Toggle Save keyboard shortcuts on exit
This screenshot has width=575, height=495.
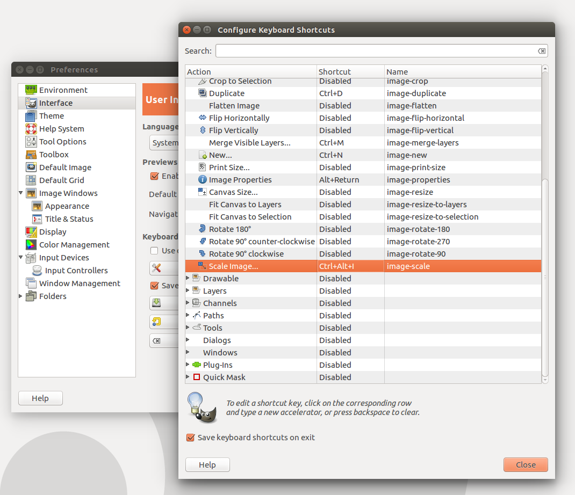(x=190, y=438)
